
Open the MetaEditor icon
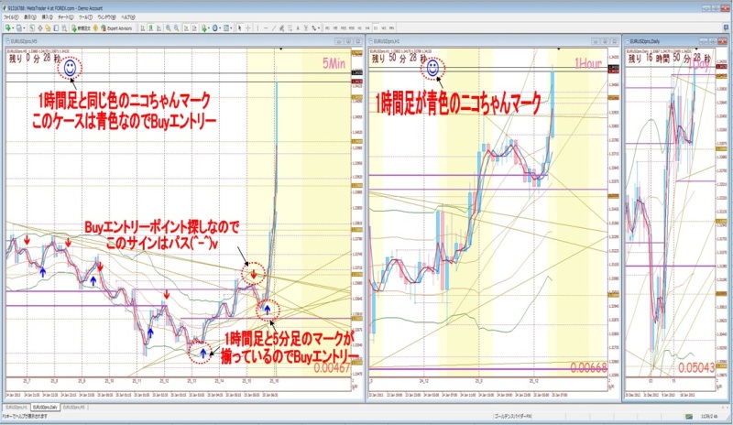click(95, 28)
